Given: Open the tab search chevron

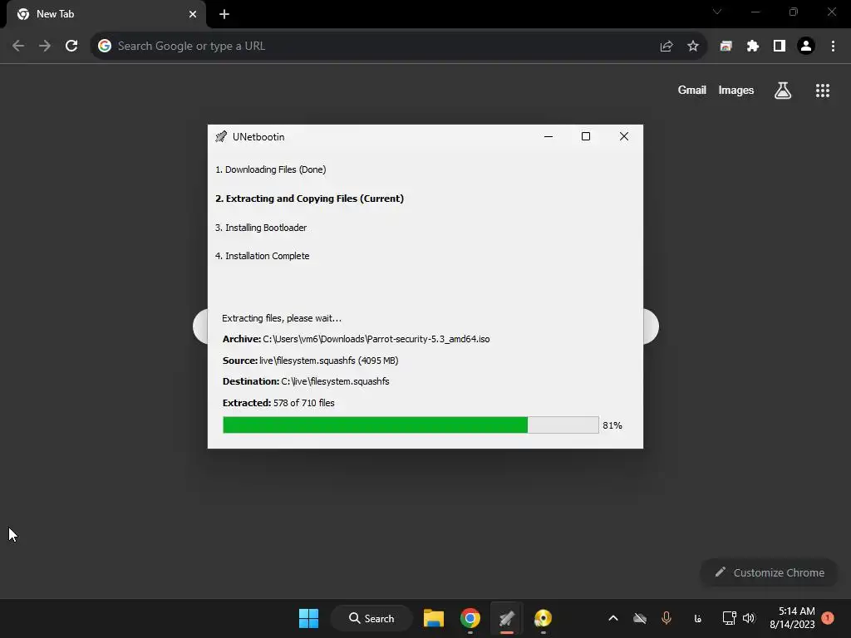Looking at the screenshot, I should [x=717, y=12].
